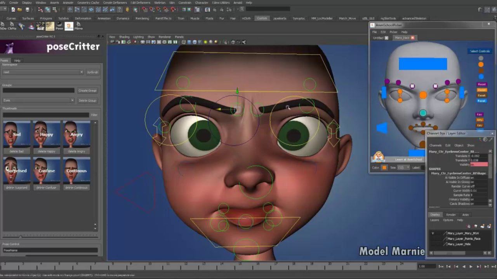
Task: Click the orange Color swatch in picker
Action: point(384,167)
